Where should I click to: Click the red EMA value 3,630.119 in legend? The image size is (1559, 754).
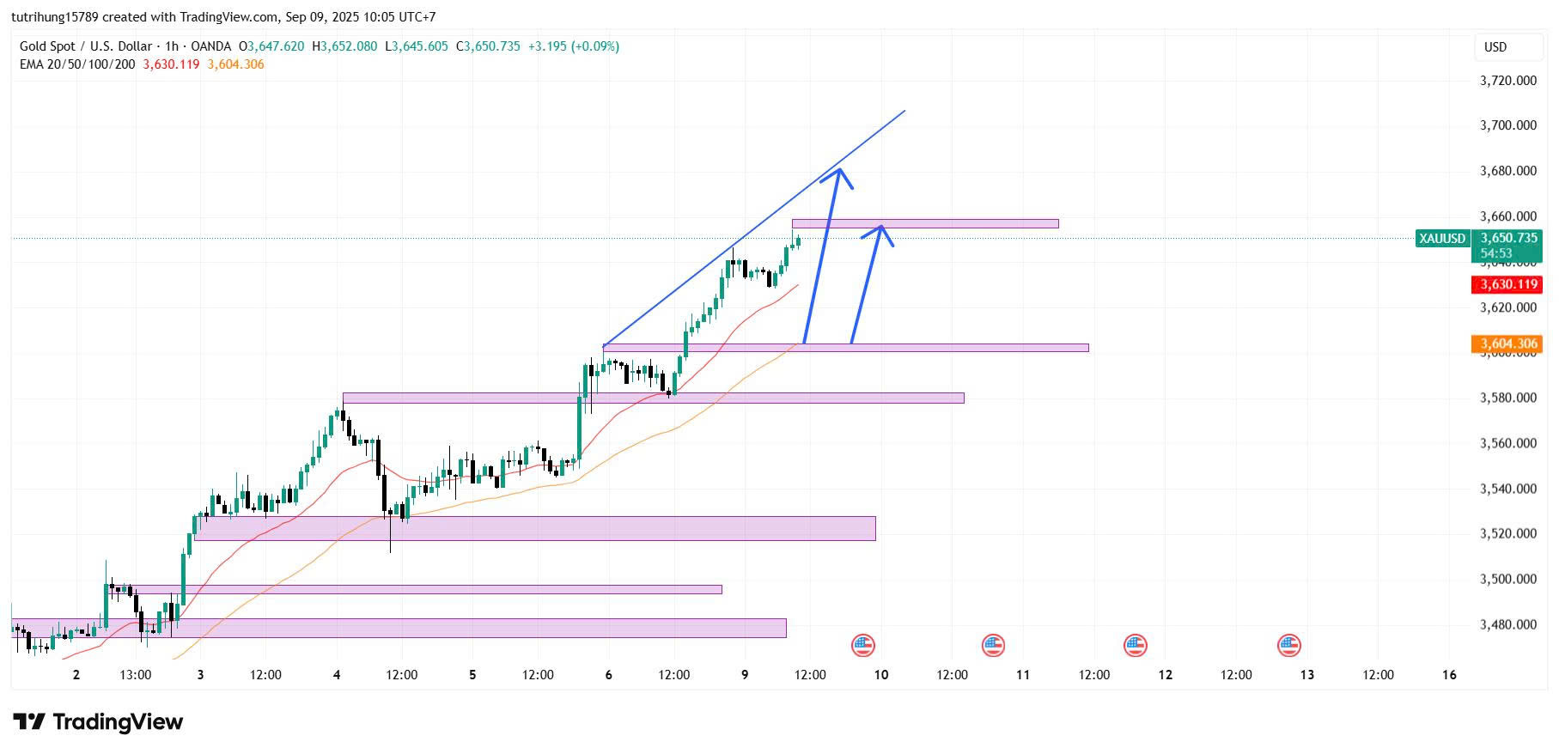click(x=171, y=64)
